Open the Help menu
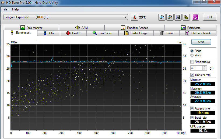Image resolution: width=221 pixels, height=139 pixels. tap(15, 9)
